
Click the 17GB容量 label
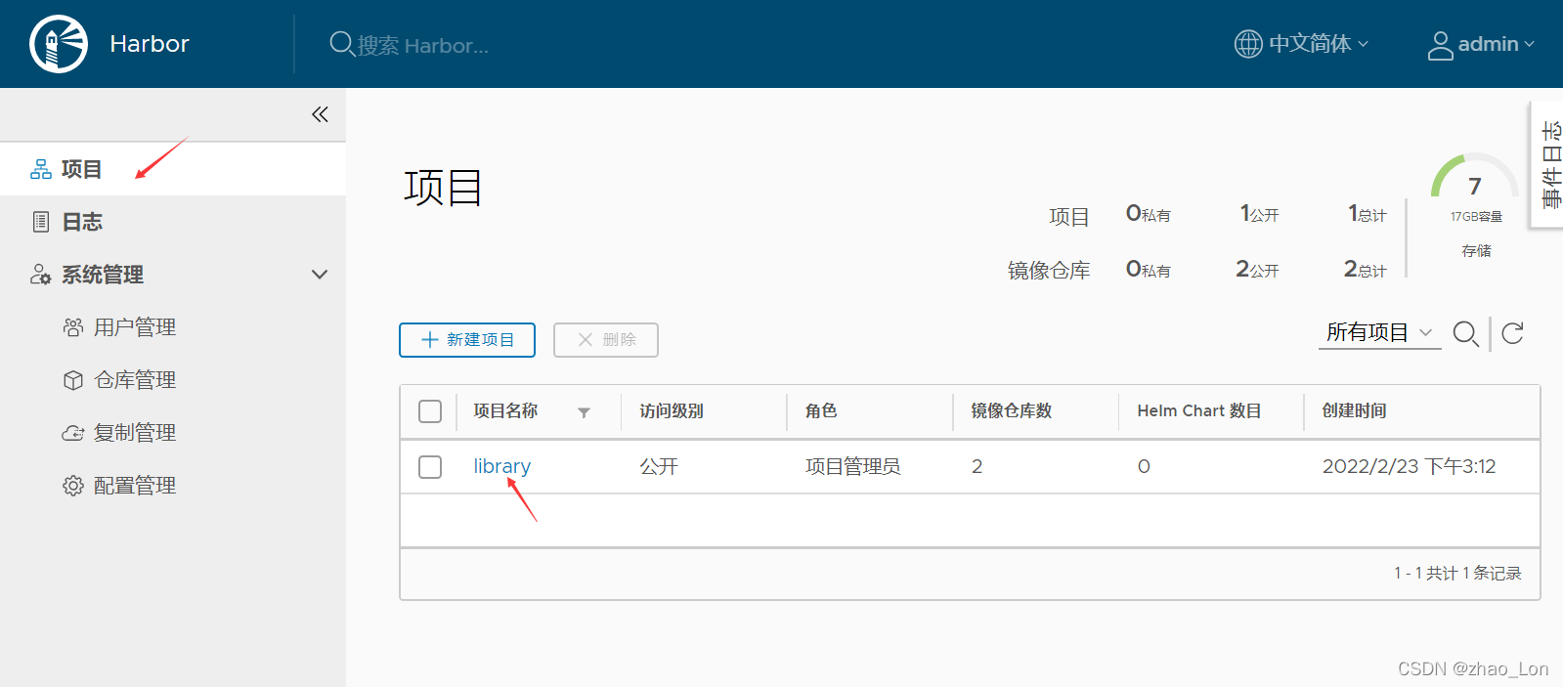(x=1476, y=217)
